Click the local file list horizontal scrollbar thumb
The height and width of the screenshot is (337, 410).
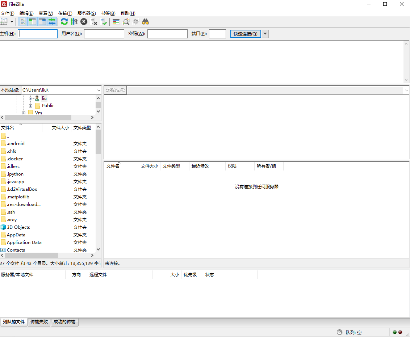[32, 256]
